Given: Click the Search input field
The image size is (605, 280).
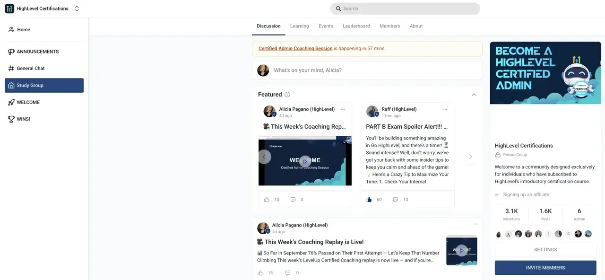Looking at the screenshot, I should (x=405, y=9).
